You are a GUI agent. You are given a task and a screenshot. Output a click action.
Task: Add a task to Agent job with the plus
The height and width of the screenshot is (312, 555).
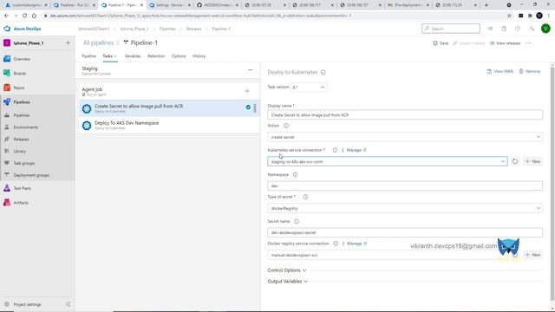(247, 91)
